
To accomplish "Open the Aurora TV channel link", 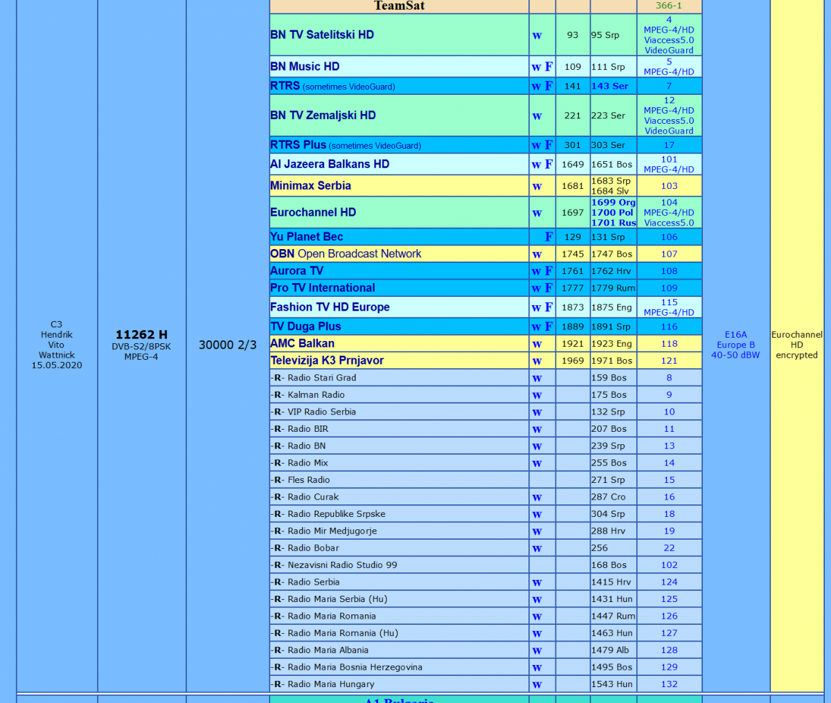I will point(296,271).
